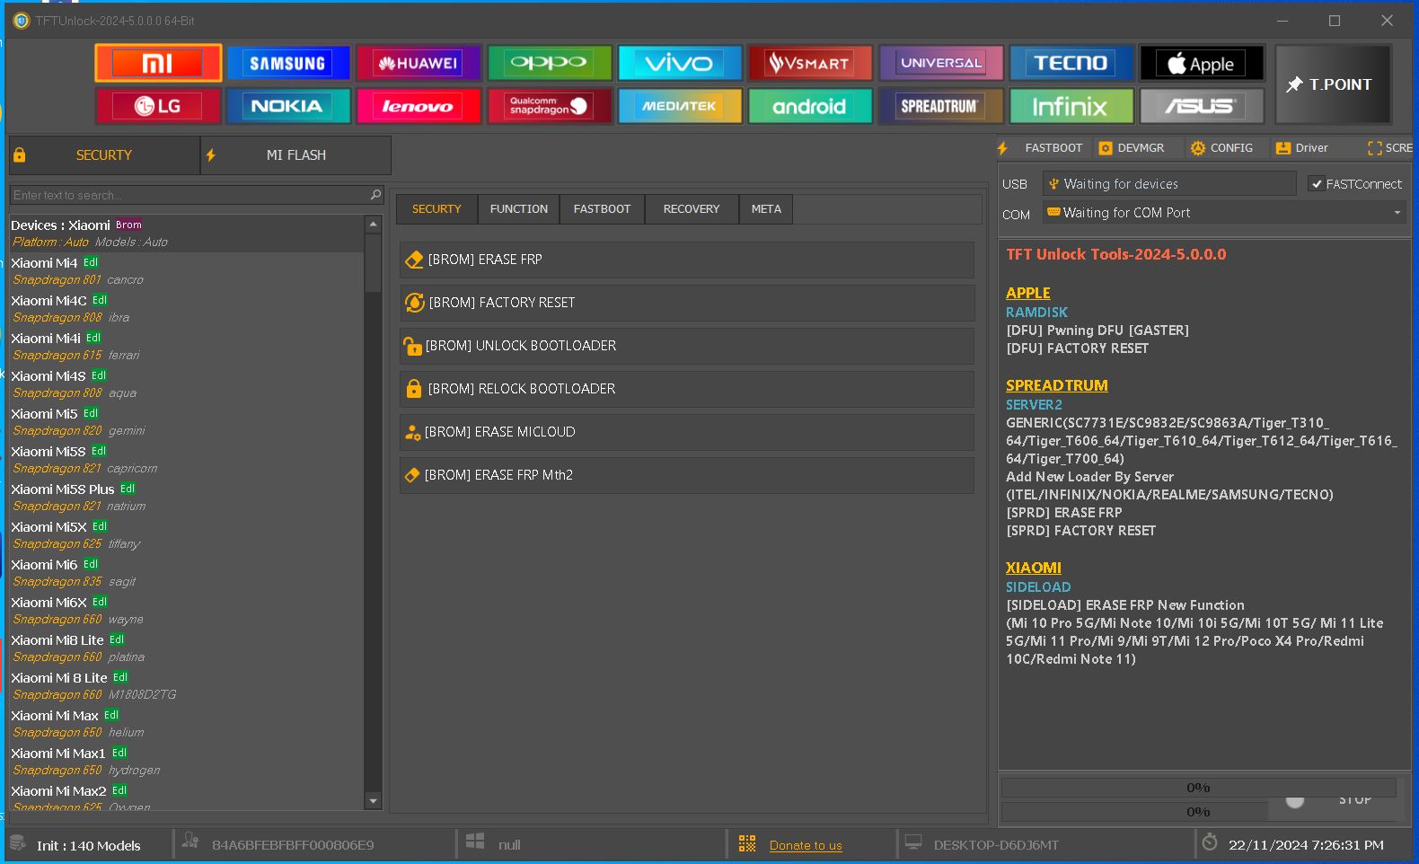Click the clock icon in status bar
1419x864 pixels.
click(x=1210, y=842)
